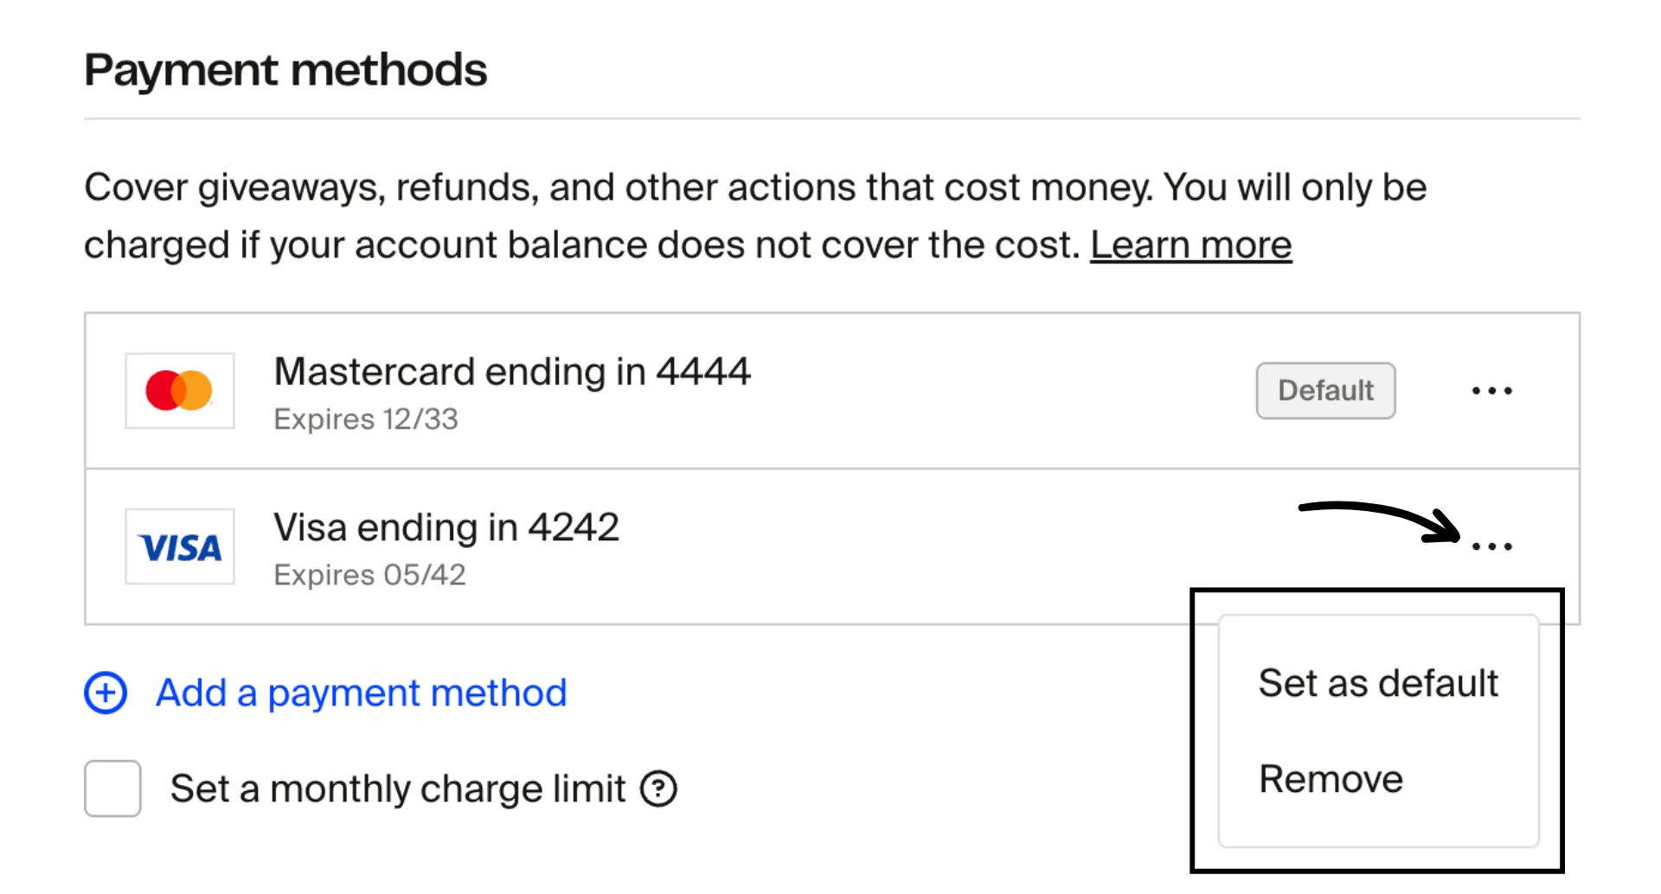Viewport: 1661px width, 894px height.
Task: Expand the options menu on the Visa card
Action: tap(1491, 545)
